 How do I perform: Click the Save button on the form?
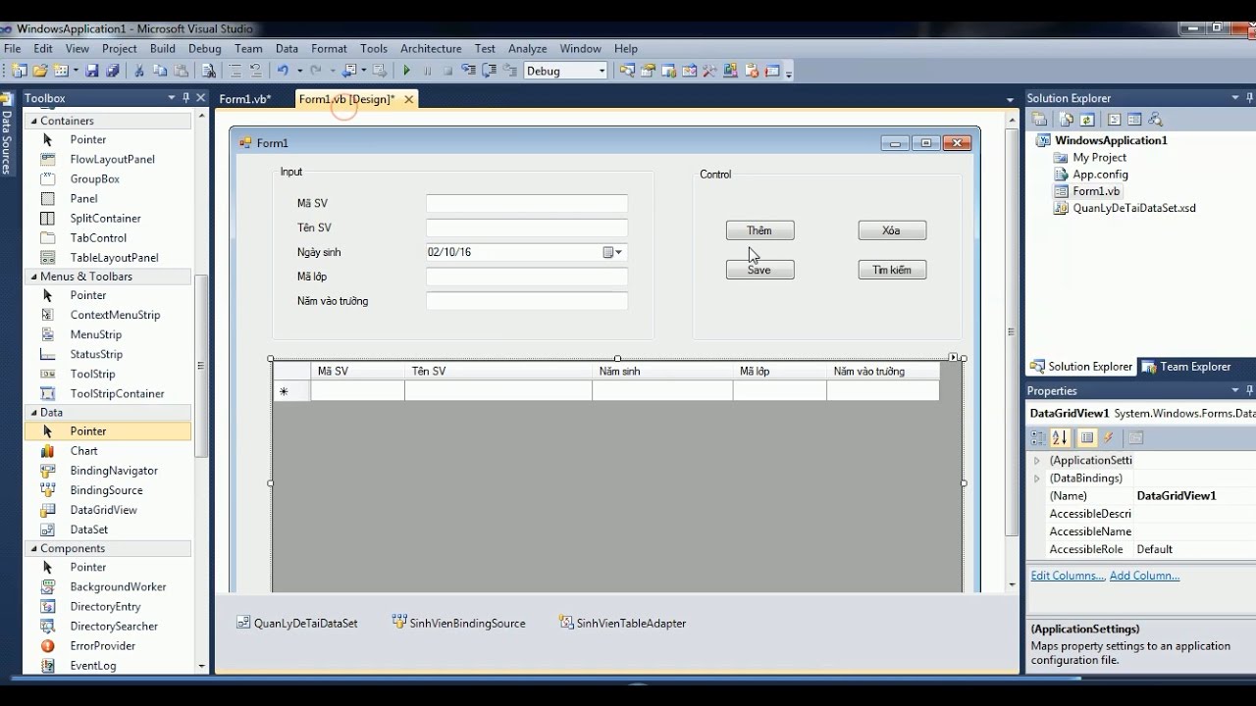click(x=759, y=270)
